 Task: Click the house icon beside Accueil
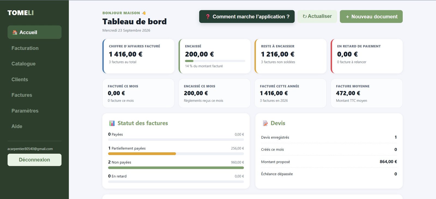click(15, 32)
